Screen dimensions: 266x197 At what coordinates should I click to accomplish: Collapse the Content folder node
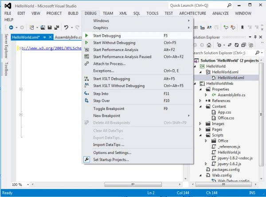click(x=200, y=106)
